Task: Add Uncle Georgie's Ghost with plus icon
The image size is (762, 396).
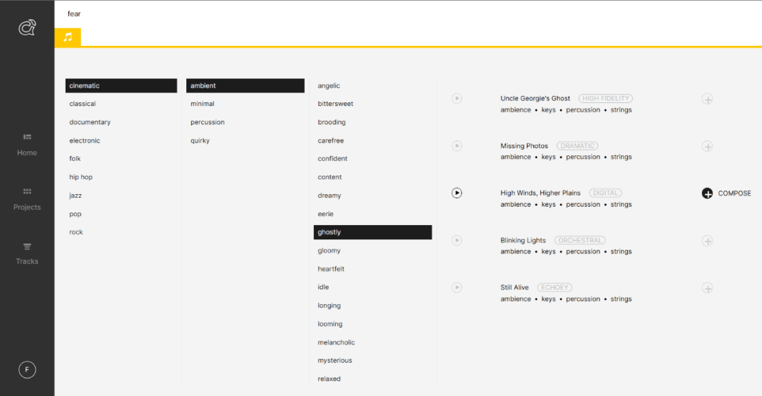Action: [707, 99]
